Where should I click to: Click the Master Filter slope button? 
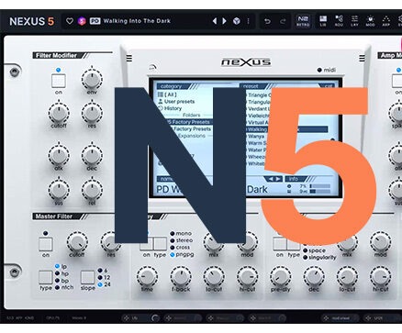(87, 277)
